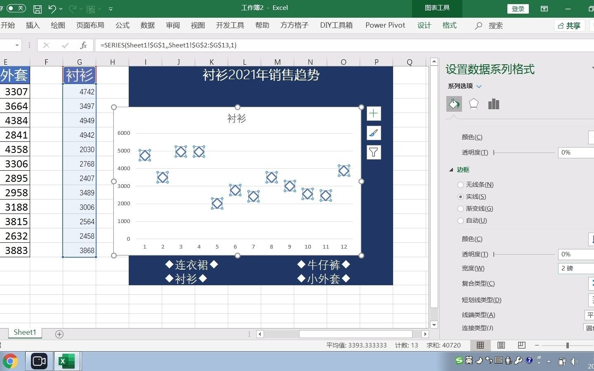Click the Insert Function fx icon

pyautogui.click(x=83, y=45)
